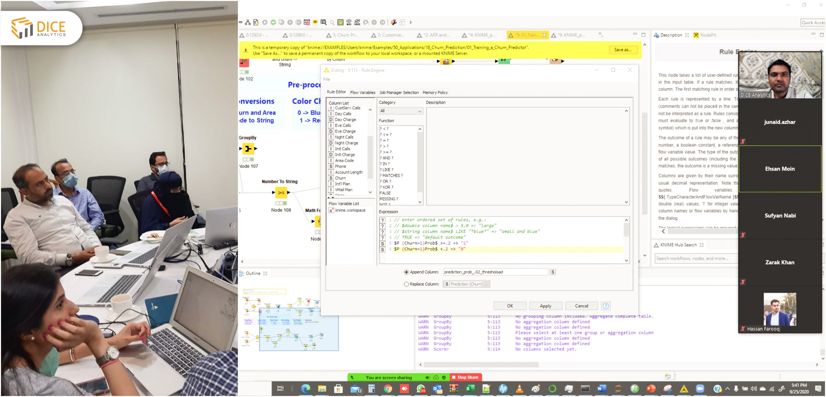Expand the hidden editor tabs overflow chevron
The image size is (826, 397).
(600, 34)
